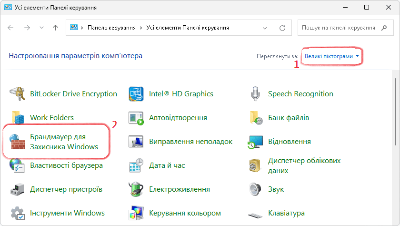The width and height of the screenshot is (400, 226).
Task: Open the Device Manager icon
Action: tap(17, 189)
